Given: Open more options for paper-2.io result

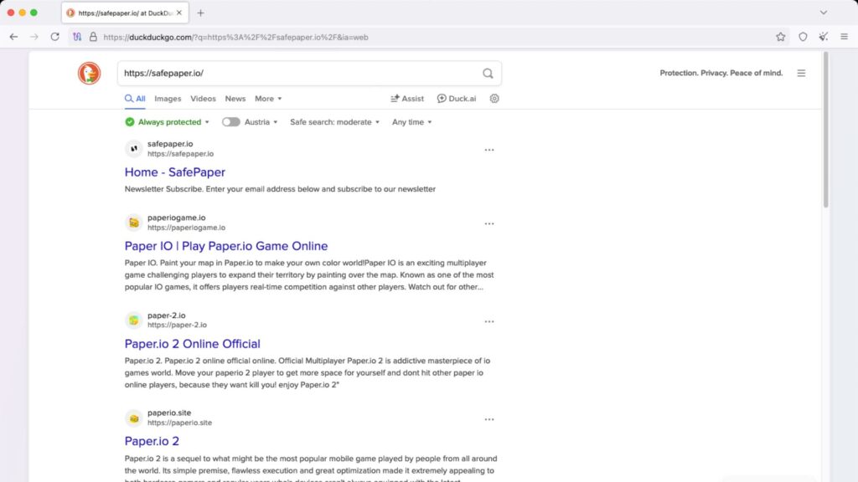Looking at the screenshot, I should coord(489,321).
